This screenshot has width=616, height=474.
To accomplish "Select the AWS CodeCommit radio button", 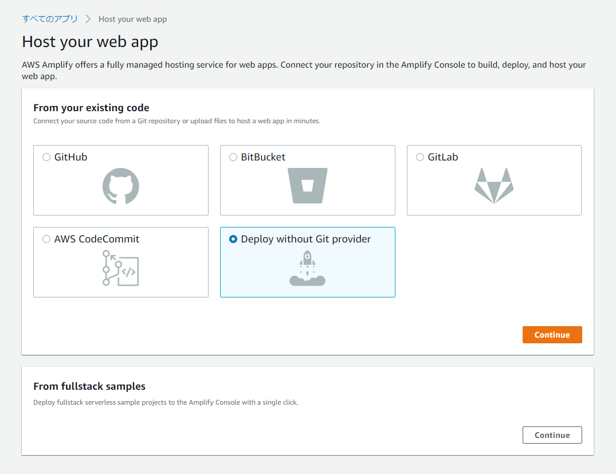I will tap(46, 239).
